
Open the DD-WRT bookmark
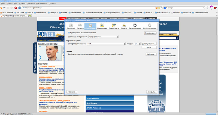coord(175,12)
